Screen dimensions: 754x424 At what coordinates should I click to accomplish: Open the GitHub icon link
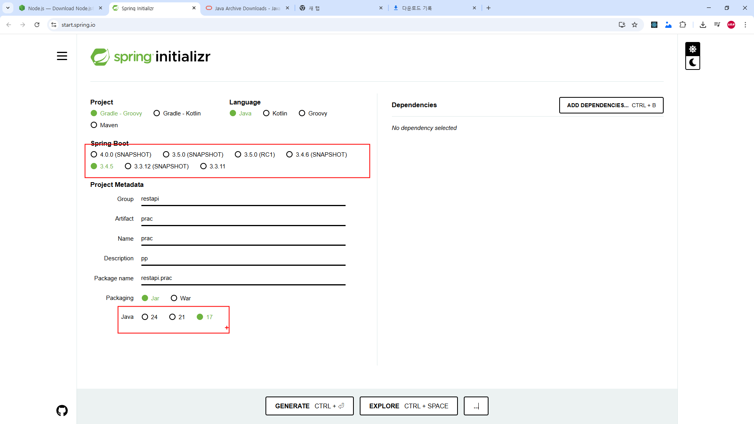point(62,411)
